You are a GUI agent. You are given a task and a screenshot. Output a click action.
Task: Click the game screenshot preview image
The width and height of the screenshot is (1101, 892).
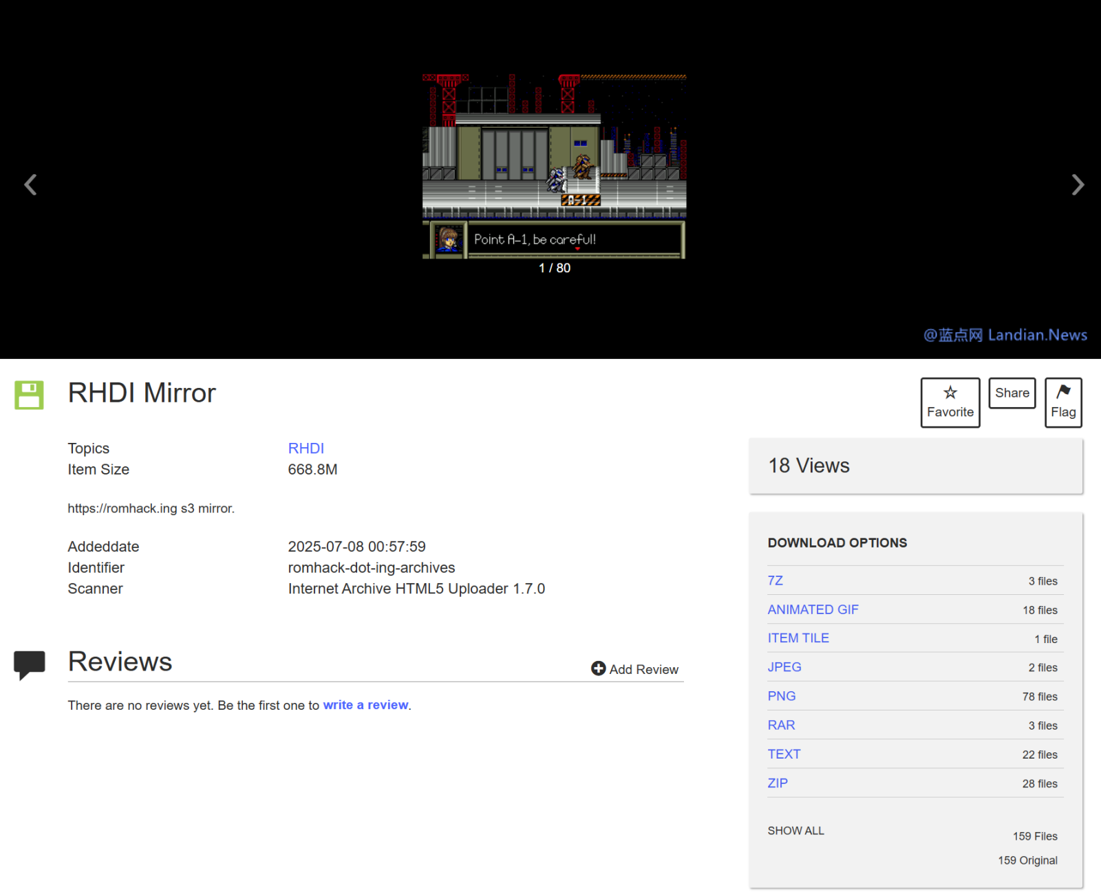(x=554, y=166)
